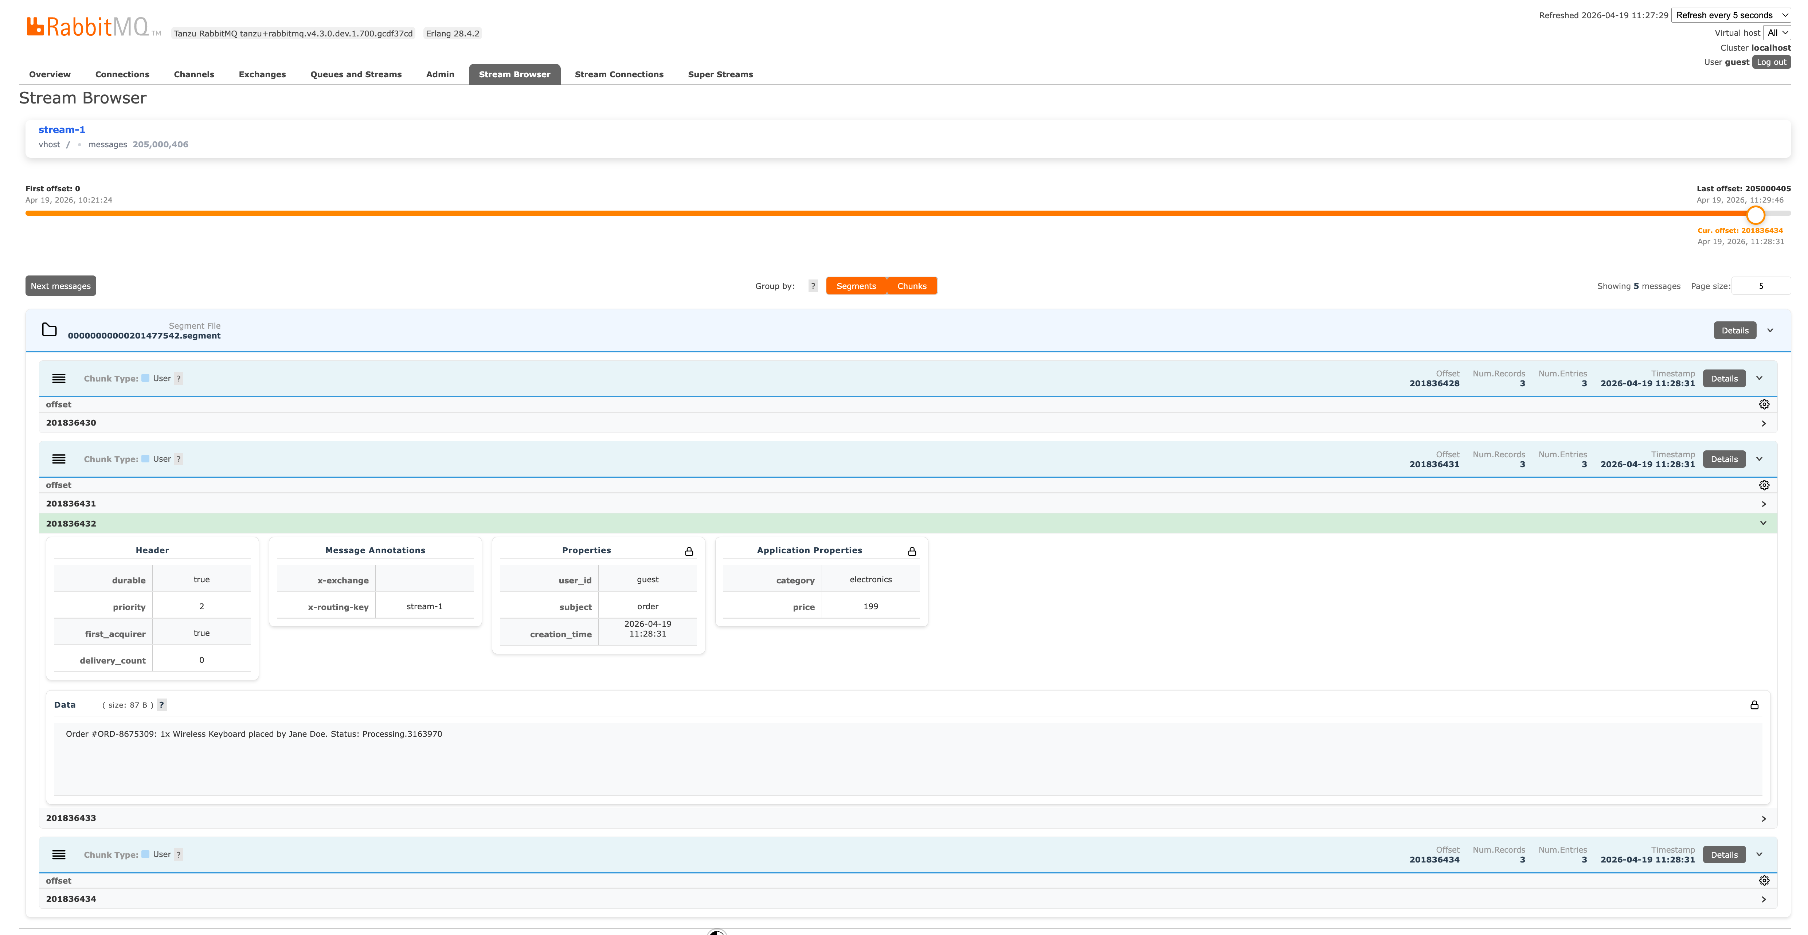Open column settings gear for chunk 201836428
Screen dimensions: 1808x935
pyautogui.click(x=1764, y=404)
